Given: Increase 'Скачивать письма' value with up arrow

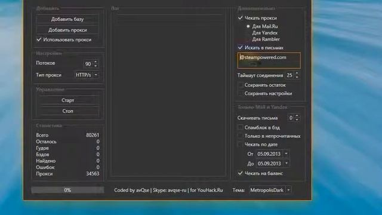Looking at the screenshot, I should (x=297, y=116).
